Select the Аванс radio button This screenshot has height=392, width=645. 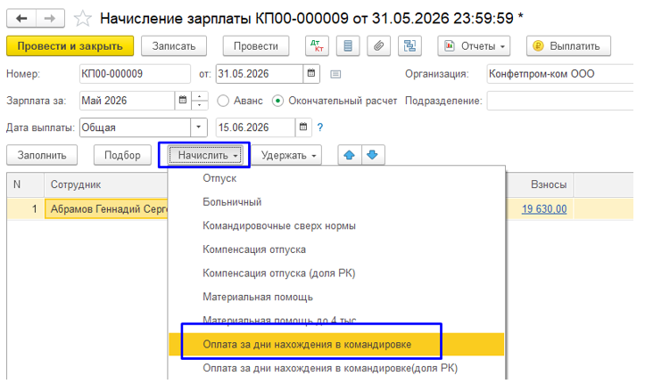pyautogui.click(x=223, y=101)
